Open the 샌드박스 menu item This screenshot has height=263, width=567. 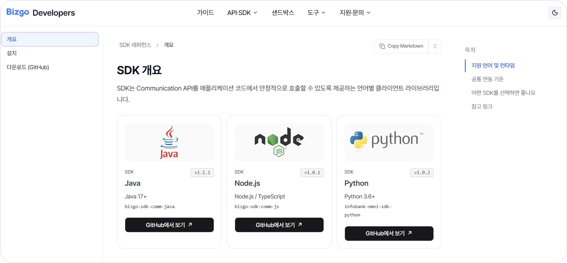coord(283,13)
